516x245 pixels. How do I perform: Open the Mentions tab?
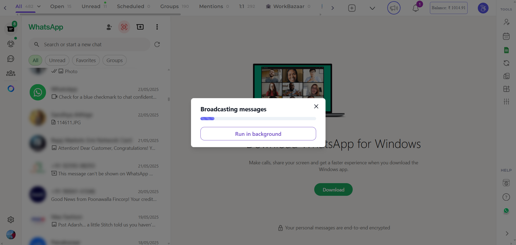click(x=214, y=6)
